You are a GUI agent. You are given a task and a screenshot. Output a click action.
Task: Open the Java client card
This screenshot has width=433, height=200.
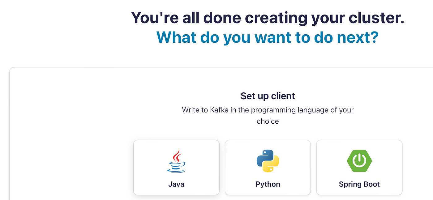pyautogui.click(x=176, y=168)
